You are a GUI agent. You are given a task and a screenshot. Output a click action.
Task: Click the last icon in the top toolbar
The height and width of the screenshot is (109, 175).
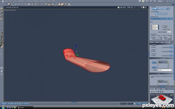(69, 4)
